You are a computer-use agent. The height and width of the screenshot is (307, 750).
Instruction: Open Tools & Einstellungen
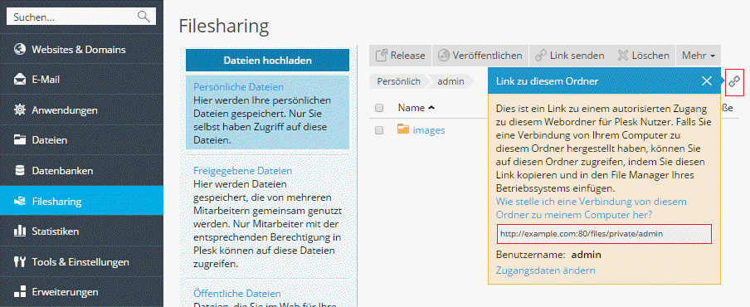click(81, 261)
